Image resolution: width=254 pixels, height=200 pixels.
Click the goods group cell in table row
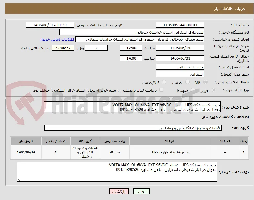pos(85,152)
